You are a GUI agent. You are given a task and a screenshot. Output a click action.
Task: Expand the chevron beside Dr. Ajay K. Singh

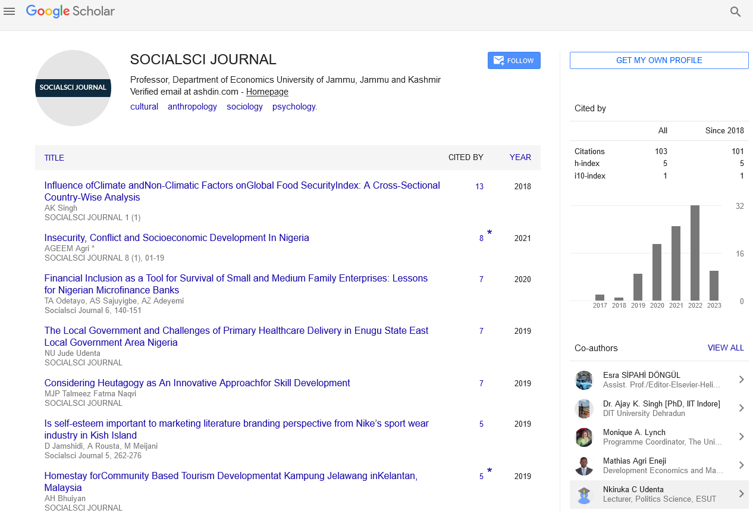click(x=741, y=408)
